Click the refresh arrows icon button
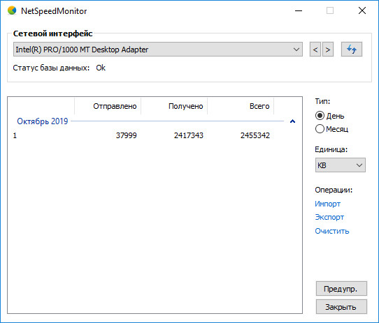 tap(352, 50)
